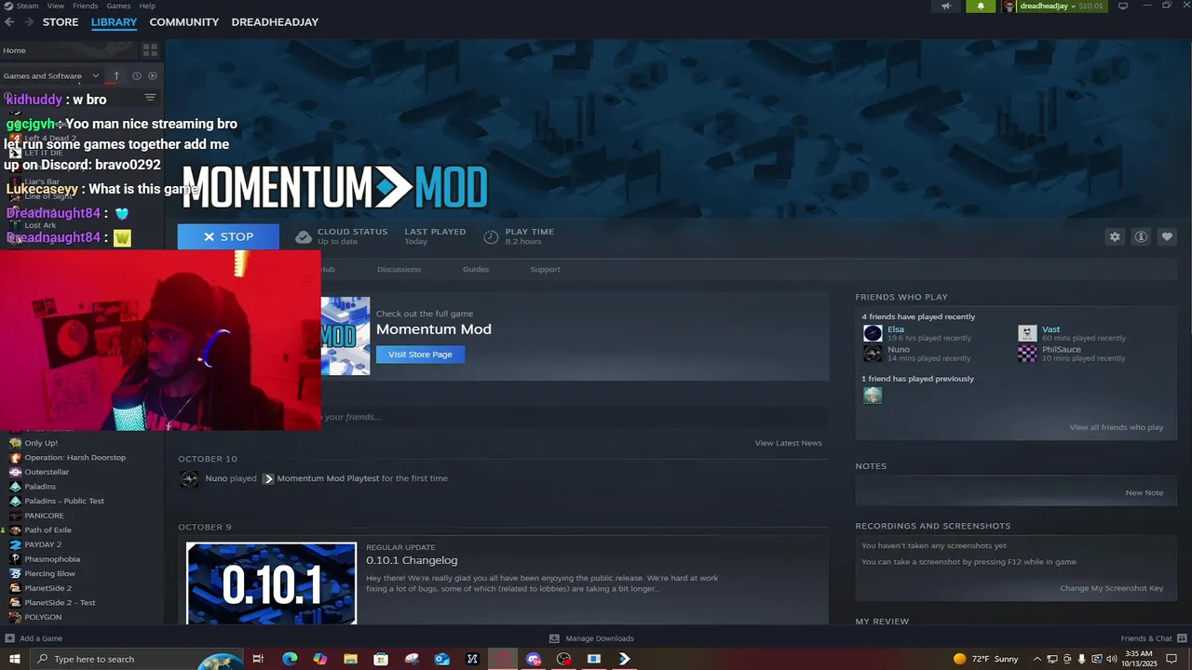Click the cloud status icon

(304, 237)
